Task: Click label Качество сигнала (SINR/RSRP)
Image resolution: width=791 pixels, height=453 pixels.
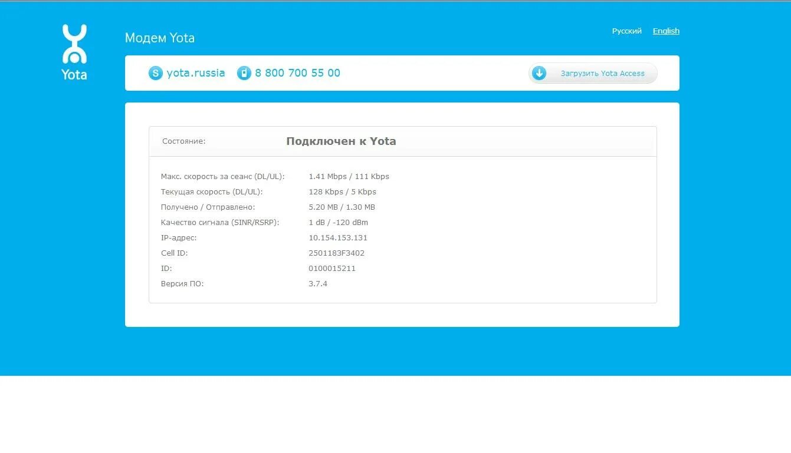Action: click(x=220, y=222)
